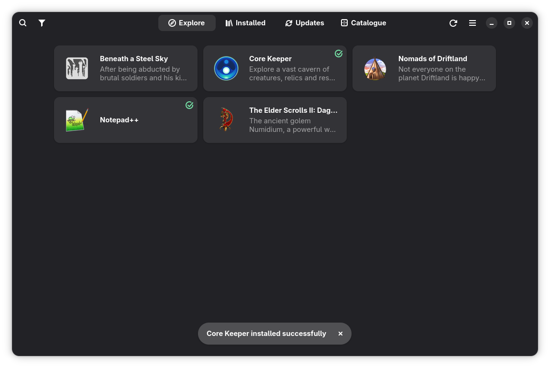Click Notepad++ installed checkmark badge
Screen dimensions: 550x368
click(189, 105)
